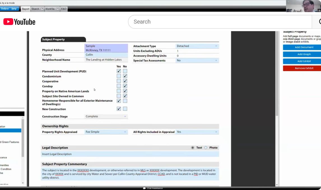321x190 pixels.
Task: Toggle Yes for Homeowner Responsible for Exterior Maintenance
Action: (x=119, y=101)
